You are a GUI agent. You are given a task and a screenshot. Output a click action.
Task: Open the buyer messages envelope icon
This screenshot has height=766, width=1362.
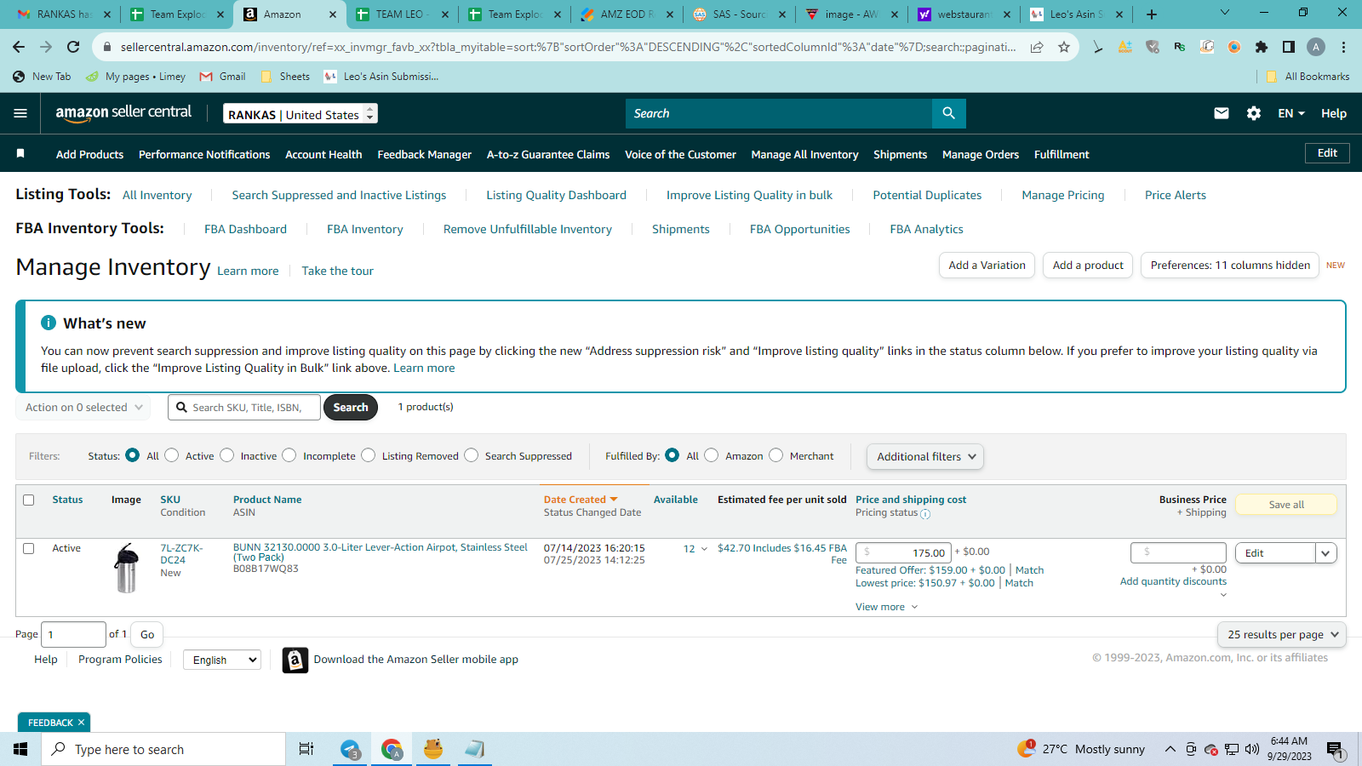click(1221, 113)
